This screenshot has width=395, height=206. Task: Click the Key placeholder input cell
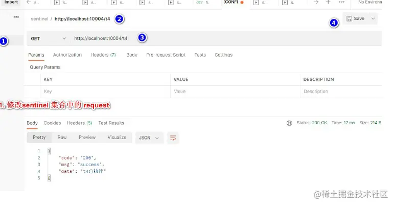(105, 91)
